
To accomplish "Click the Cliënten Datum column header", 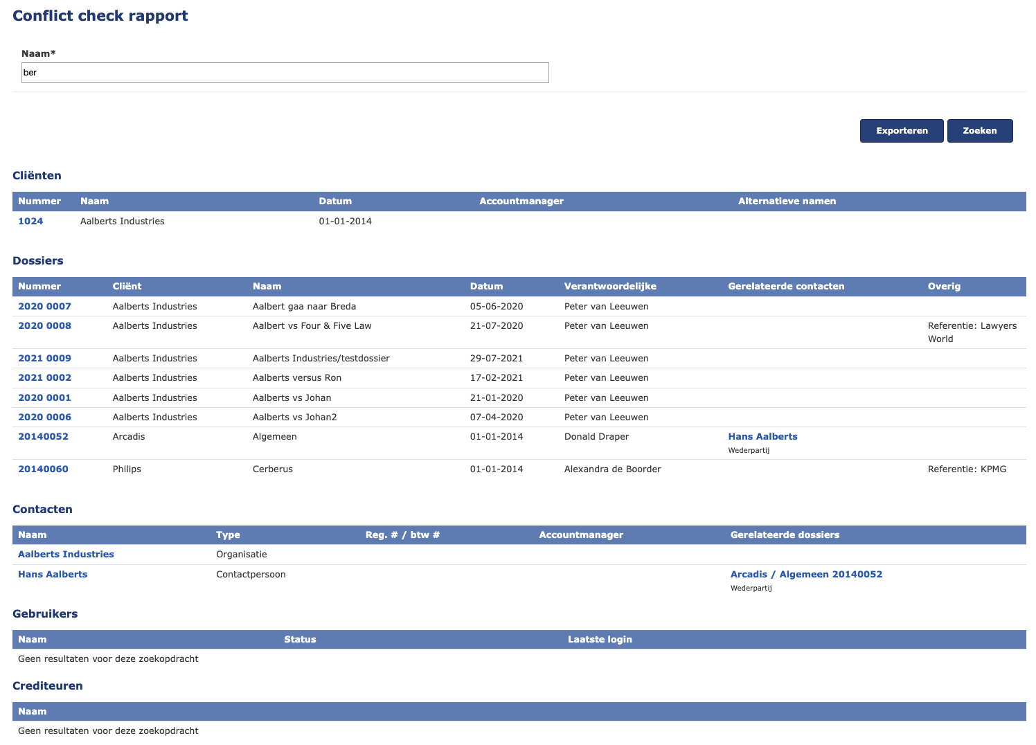I will [335, 201].
